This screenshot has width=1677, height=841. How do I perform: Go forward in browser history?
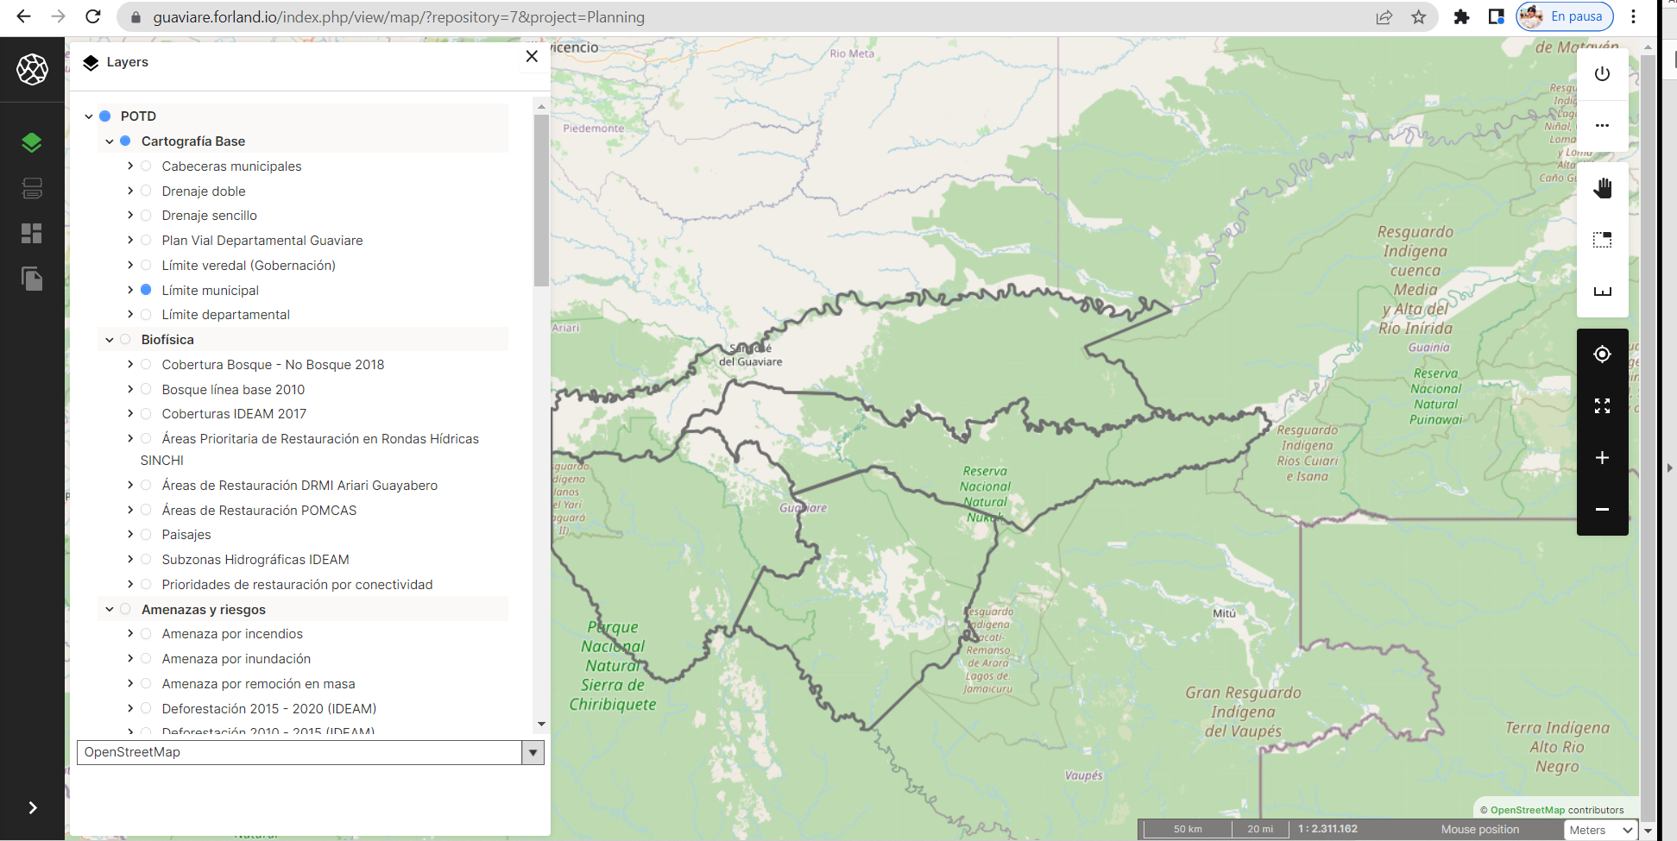pos(58,16)
